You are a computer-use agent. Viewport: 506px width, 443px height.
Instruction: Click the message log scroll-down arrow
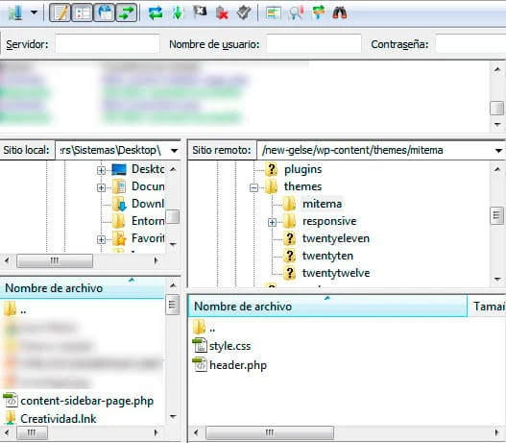click(497, 125)
